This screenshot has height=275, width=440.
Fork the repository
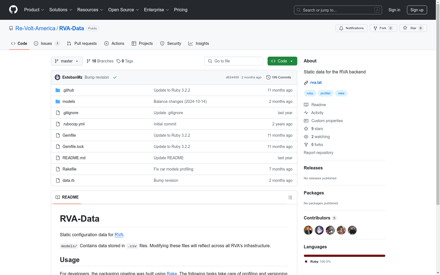(x=383, y=28)
